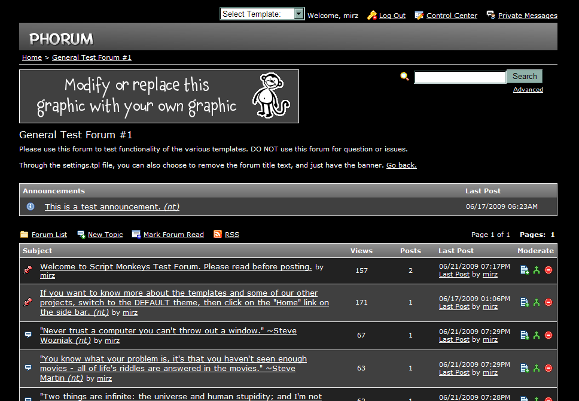
Task: Click the 171 views count
Action: (361, 302)
